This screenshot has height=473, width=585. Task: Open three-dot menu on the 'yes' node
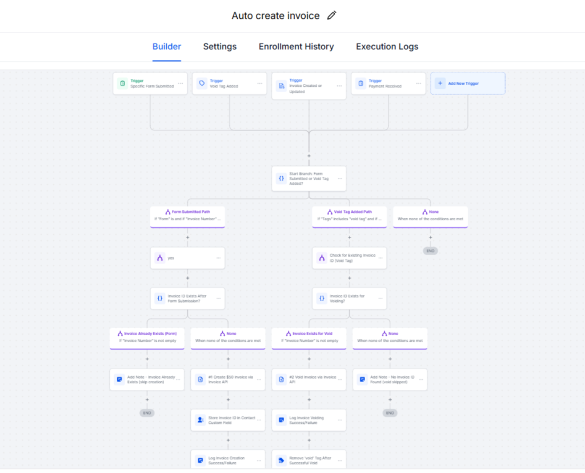(218, 258)
